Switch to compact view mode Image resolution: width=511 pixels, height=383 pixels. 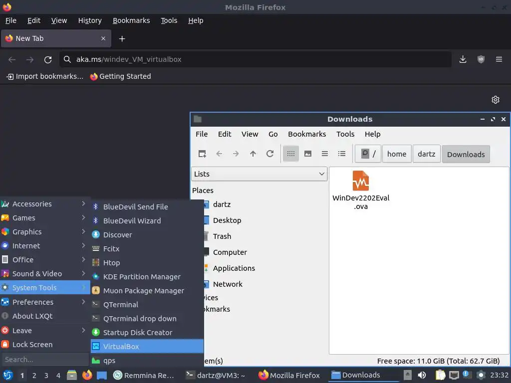pyautogui.click(x=324, y=154)
